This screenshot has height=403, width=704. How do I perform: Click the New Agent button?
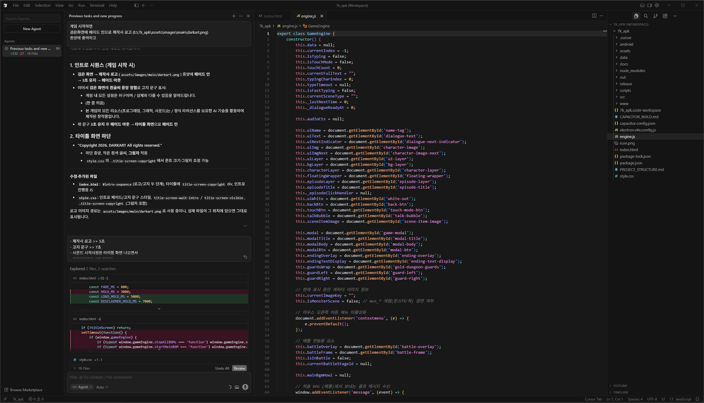[32, 29]
